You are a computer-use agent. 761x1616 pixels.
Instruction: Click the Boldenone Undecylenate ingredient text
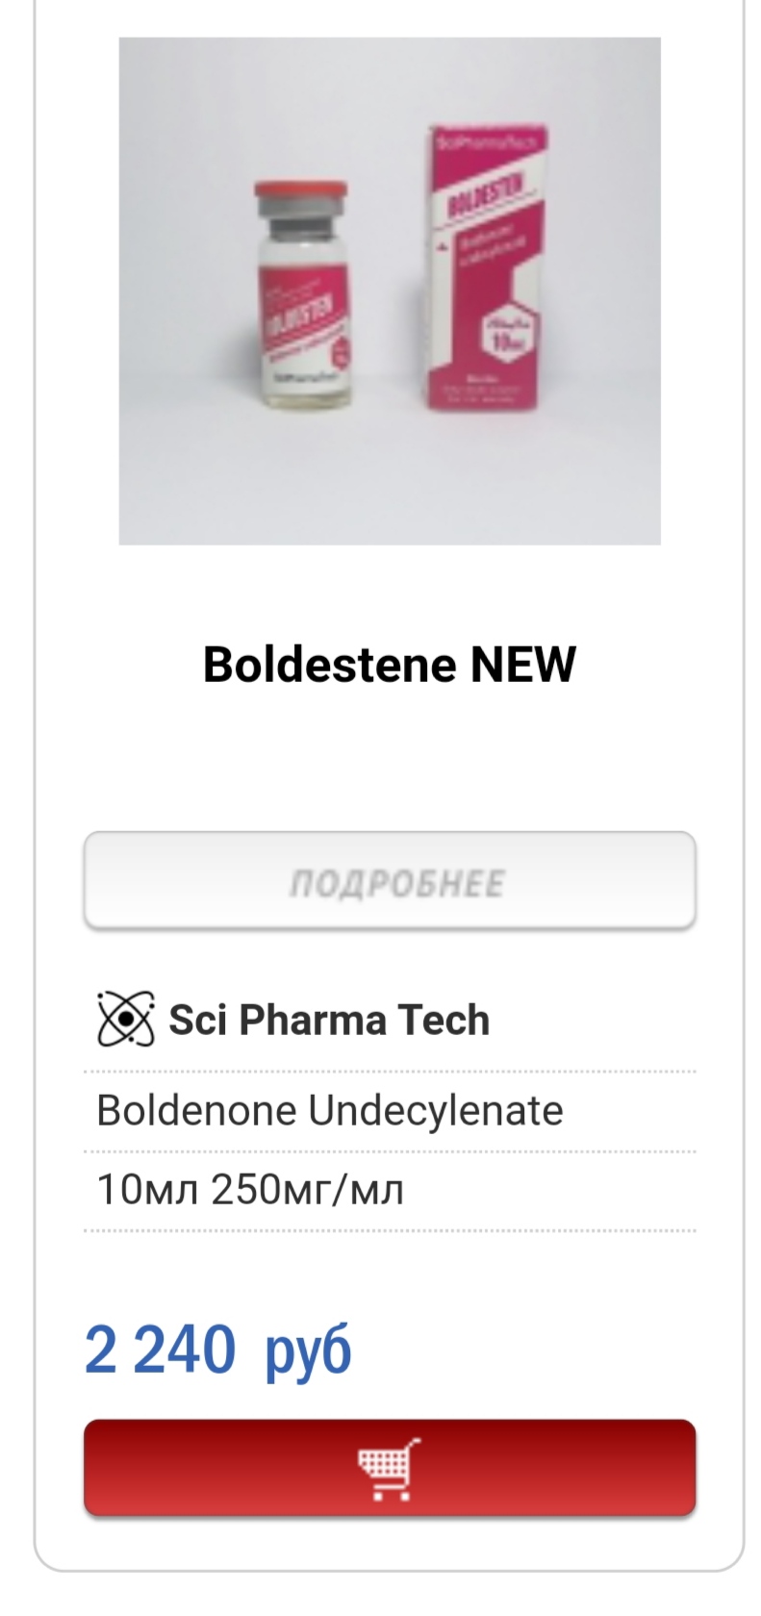click(329, 1110)
